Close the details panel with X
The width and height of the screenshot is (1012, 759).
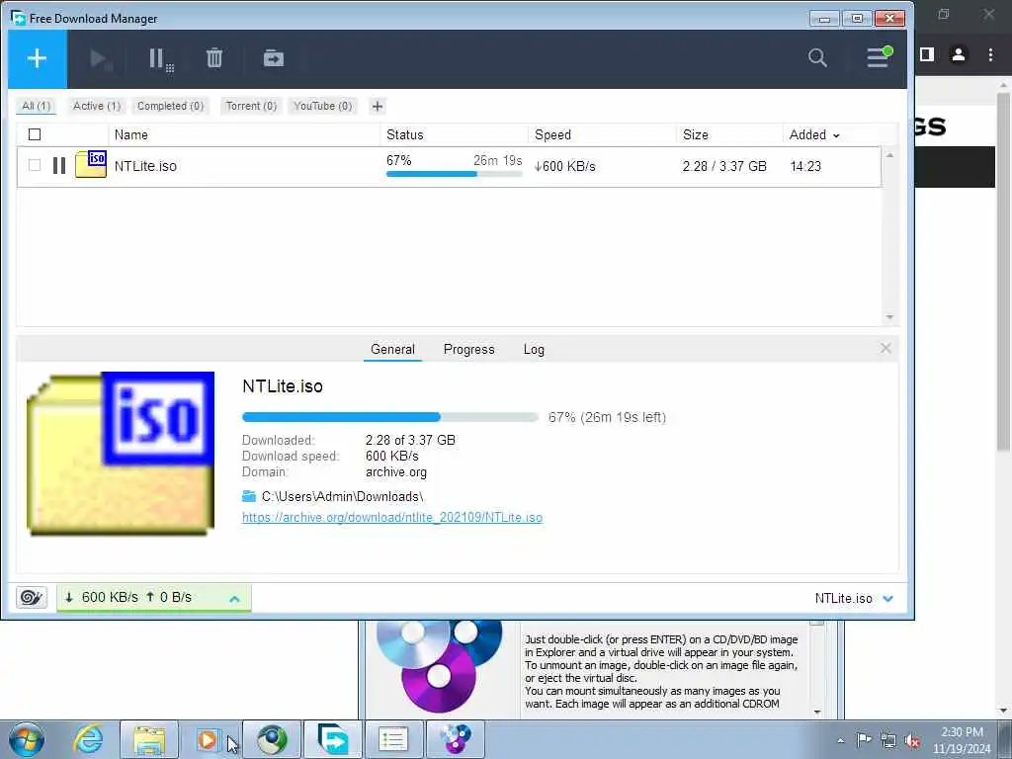885,349
